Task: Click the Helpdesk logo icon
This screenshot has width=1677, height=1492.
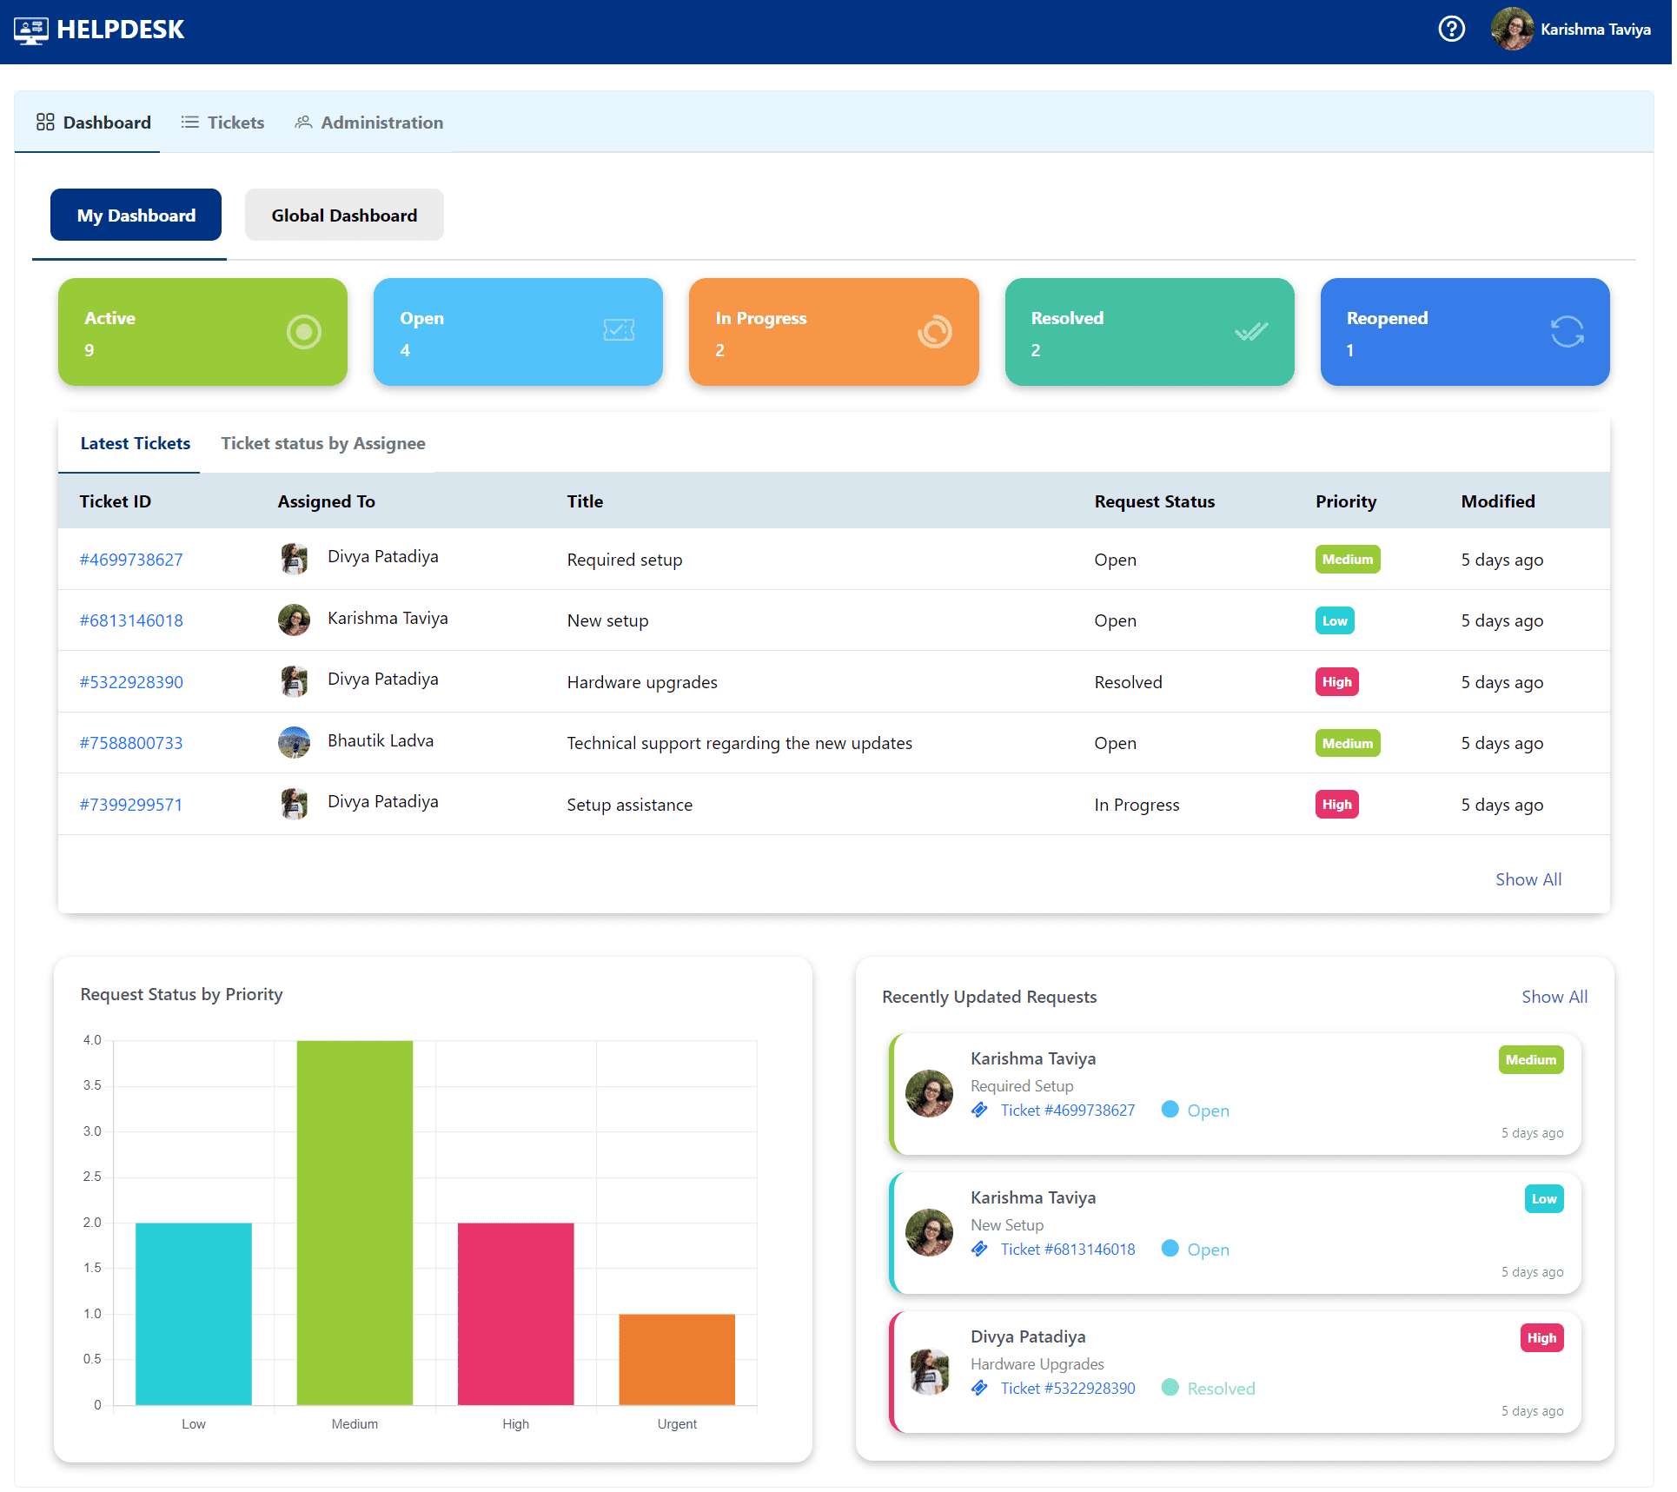Action: click(30, 30)
